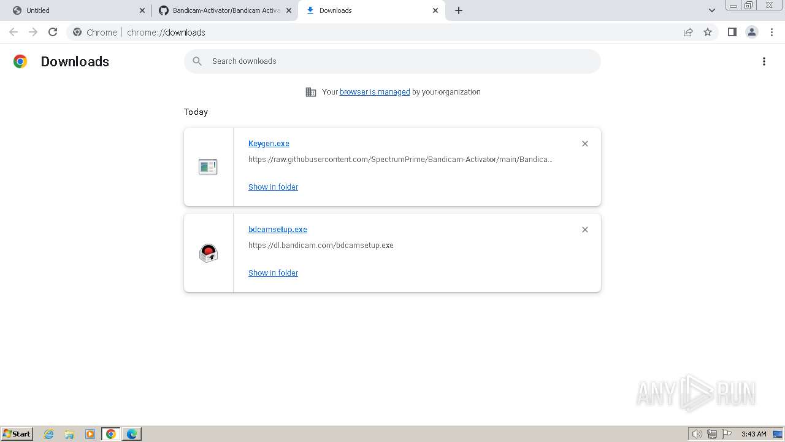Click the Chrome taskbar icon
The width and height of the screenshot is (785, 442).
(111, 434)
